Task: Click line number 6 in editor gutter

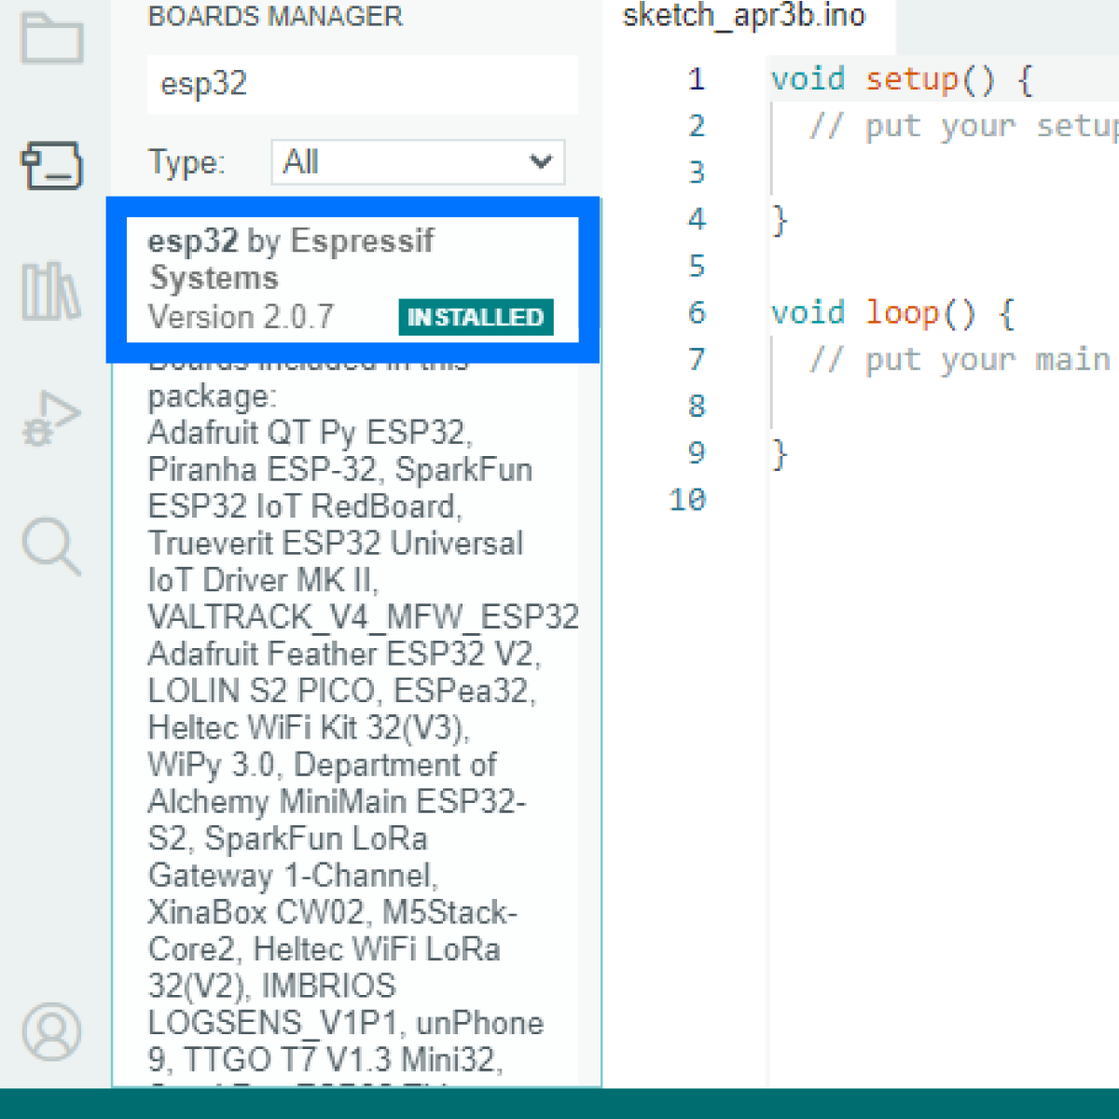Action: (697, 312)
